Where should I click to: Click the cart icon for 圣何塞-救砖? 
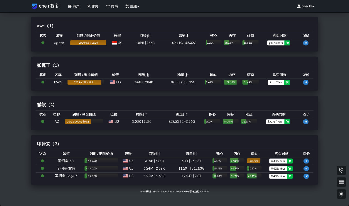[290, 168]
